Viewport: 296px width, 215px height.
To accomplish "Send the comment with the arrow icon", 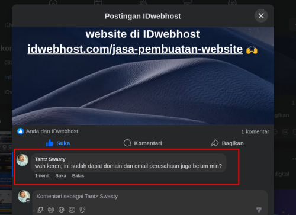I will click(259, 210).
